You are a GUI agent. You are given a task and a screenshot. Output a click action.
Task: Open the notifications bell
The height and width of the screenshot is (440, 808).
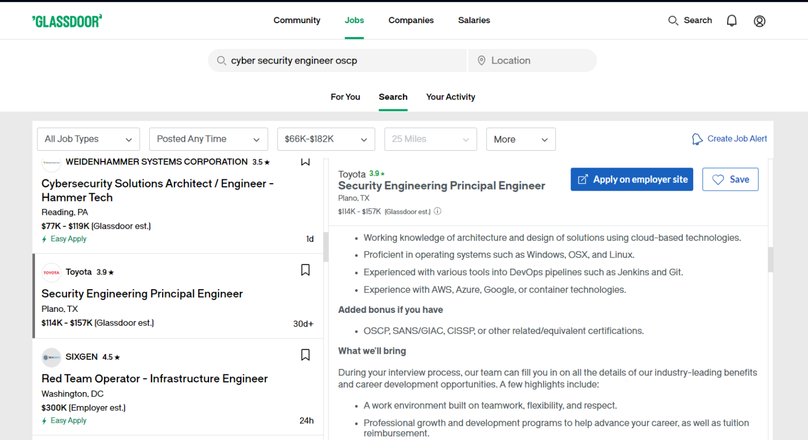tap(732, 21)
